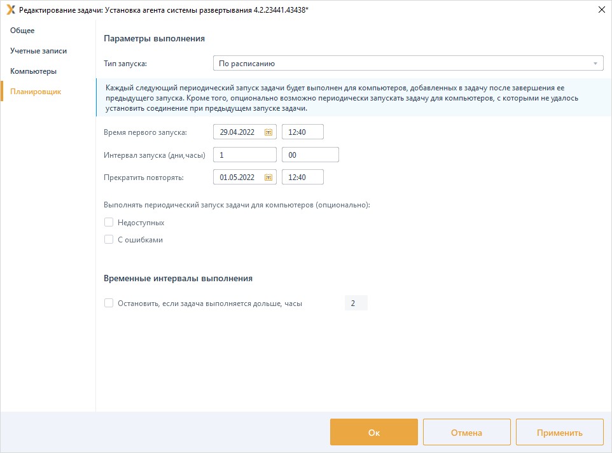Open the Компьютеры section

33,71
